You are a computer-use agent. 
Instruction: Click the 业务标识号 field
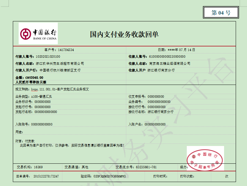click(x=33, y=102)
